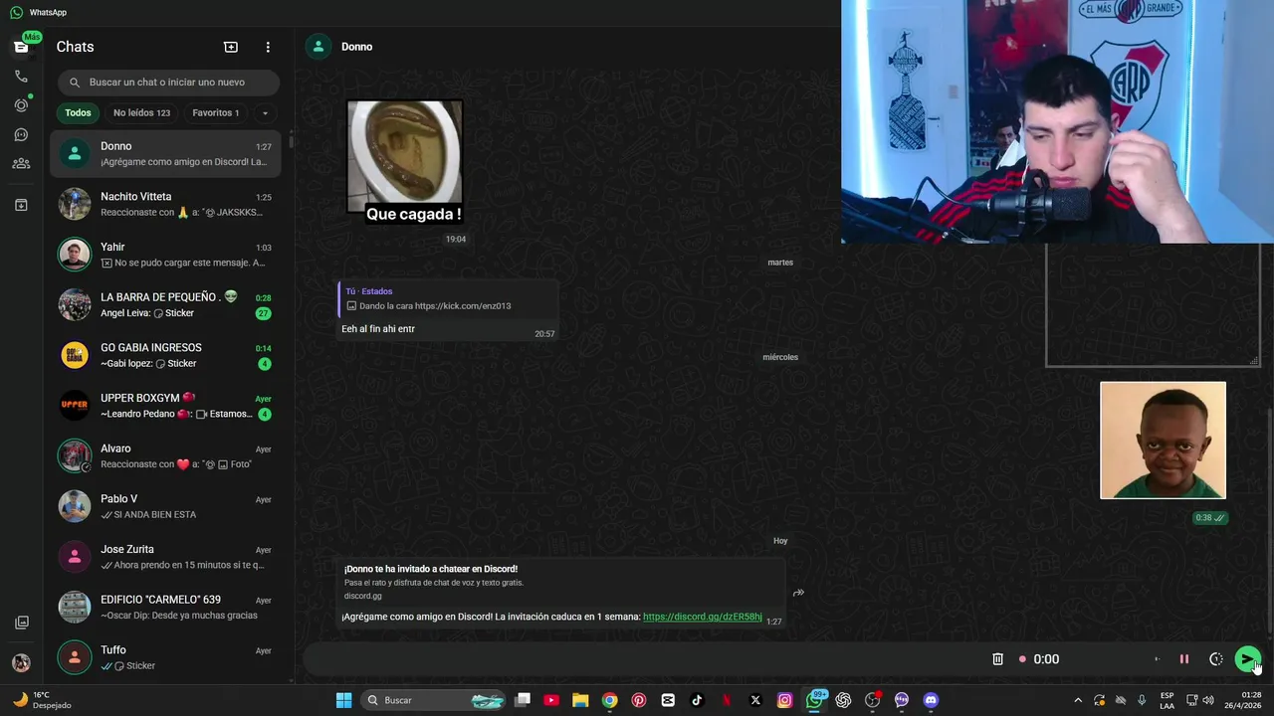Viewport: 1274px width, 716px height.
Task: Forward the Discord invitation message
Action: (x=798, y=593)
